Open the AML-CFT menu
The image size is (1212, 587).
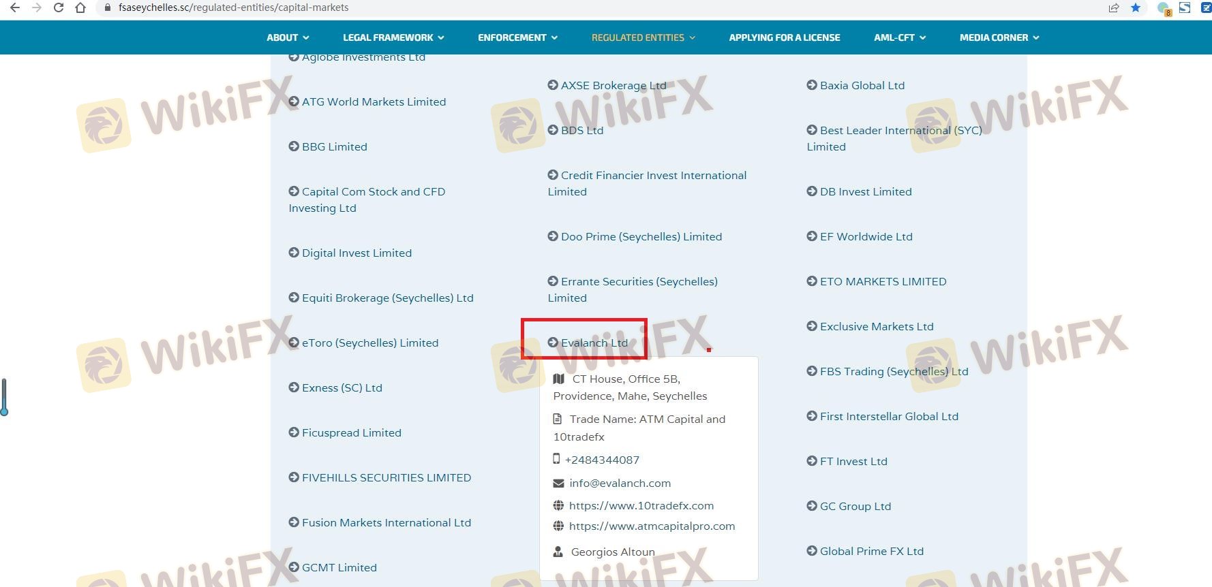click(x=899, y=37)
